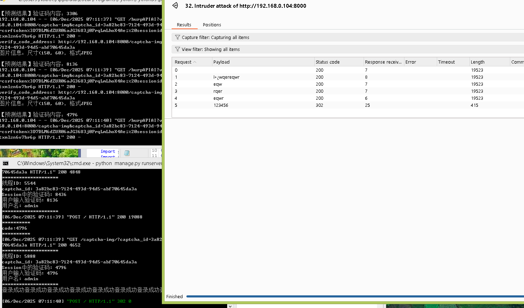Image resolution: width=524 pixels, height=308 pixels.
Task: Click the Finished status label
Action: point(174,296)
